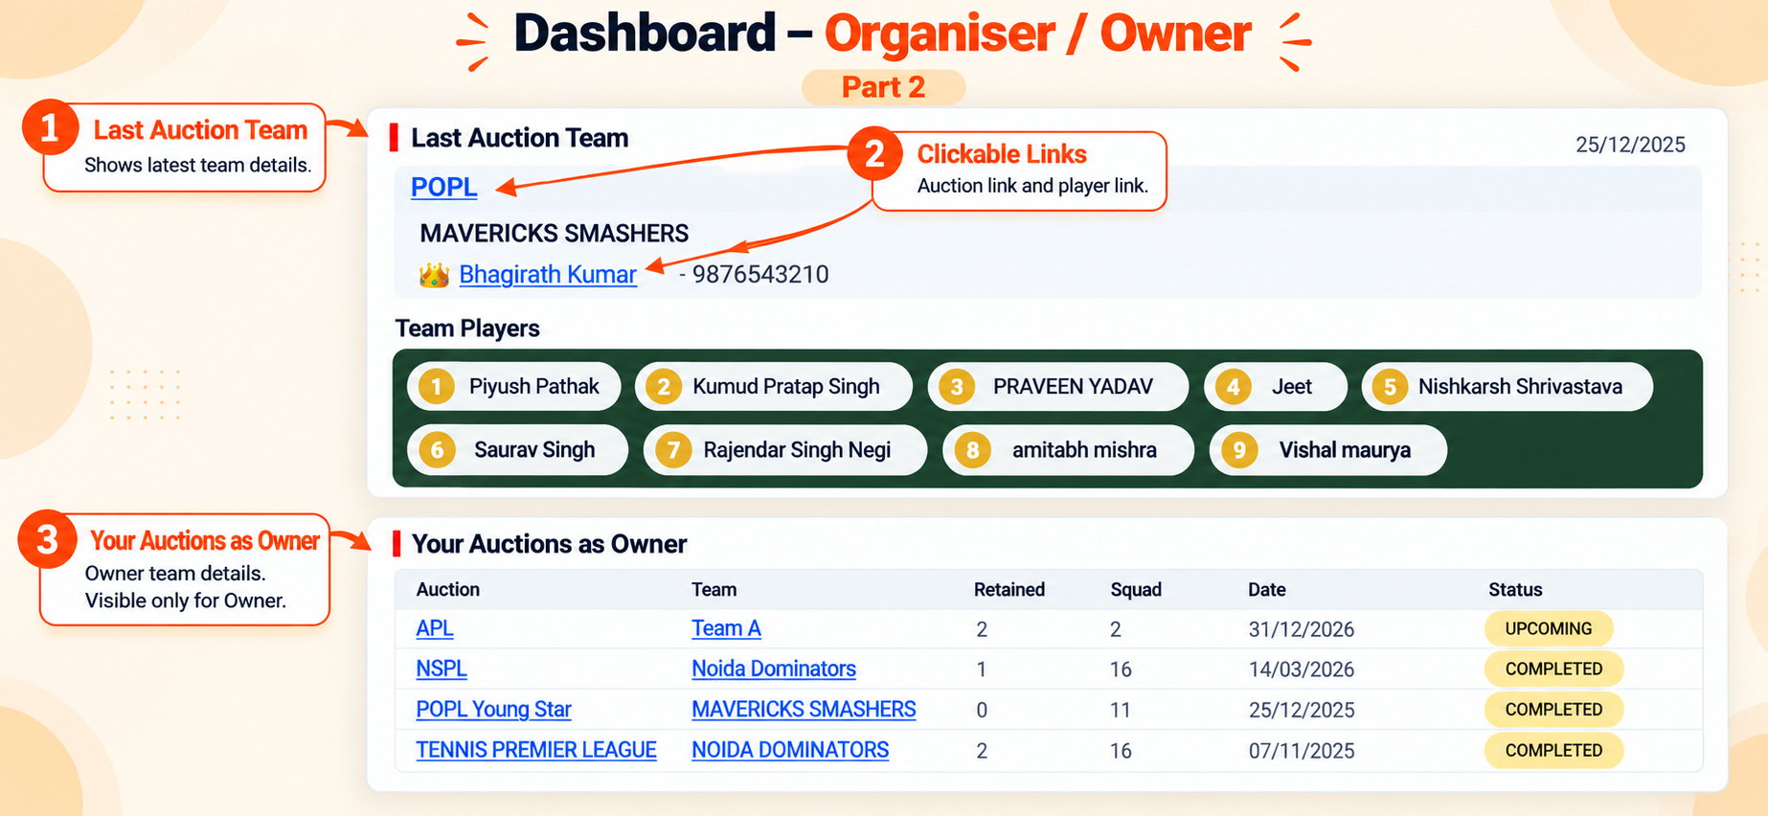Open the TENNIS PREMIER LEAGUE auction link

535,751
